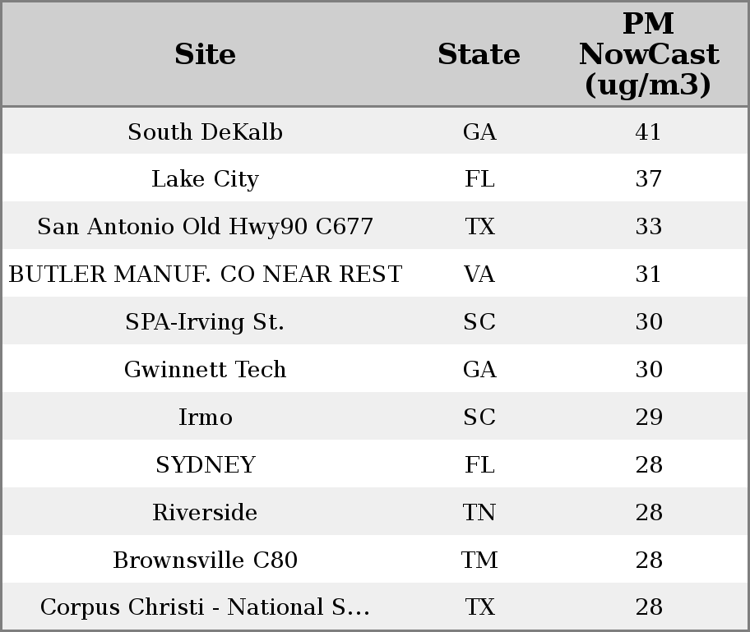Select the SPA-Irving St. site cell
The image size is (750, 632).
click(x=205, y=322)
